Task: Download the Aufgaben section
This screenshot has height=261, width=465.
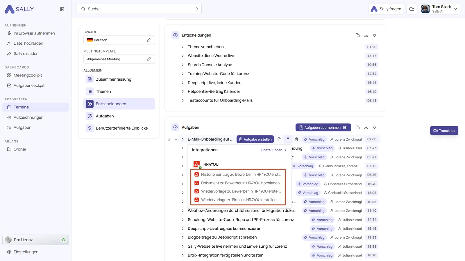Action: pyautogui.click(x=366, y=128)
